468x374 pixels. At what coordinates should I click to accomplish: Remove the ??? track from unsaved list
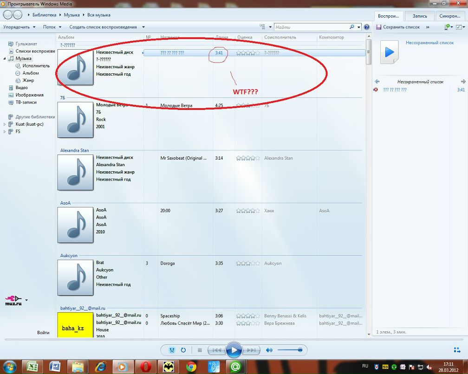376,90
